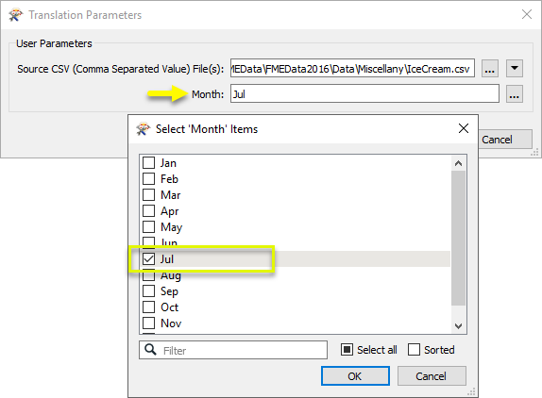The width and height of the screenshot is (542, 398).
Task: Click the FME icon in Translation Parameters title
Action: pyautogui.click(x=15, y=15)
